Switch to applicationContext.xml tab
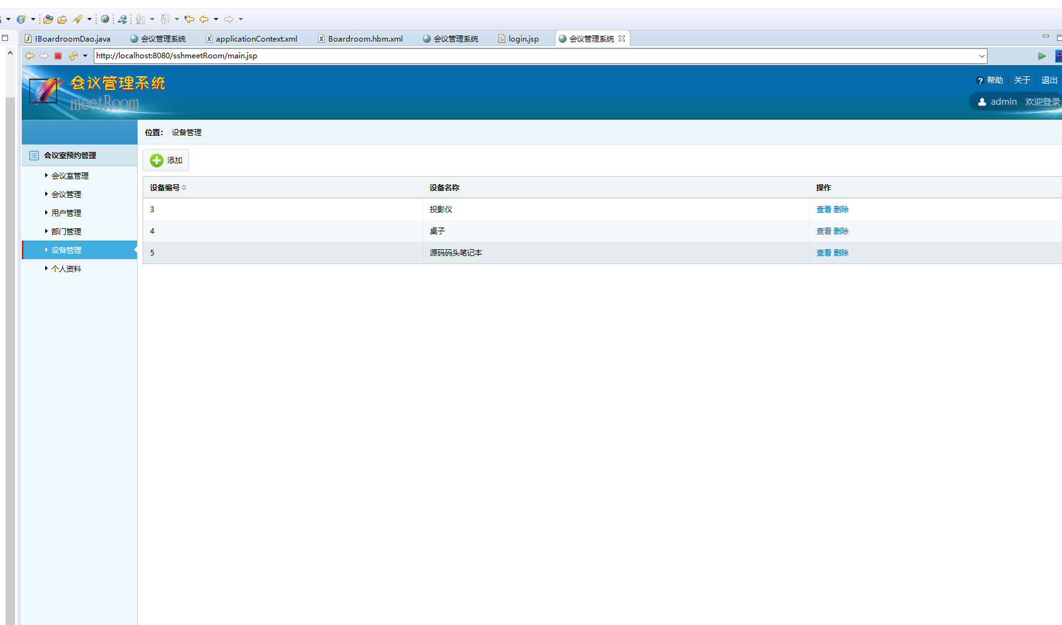 (x=256, y=39)
